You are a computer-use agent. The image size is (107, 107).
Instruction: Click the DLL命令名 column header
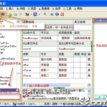[x=31, y=33]
